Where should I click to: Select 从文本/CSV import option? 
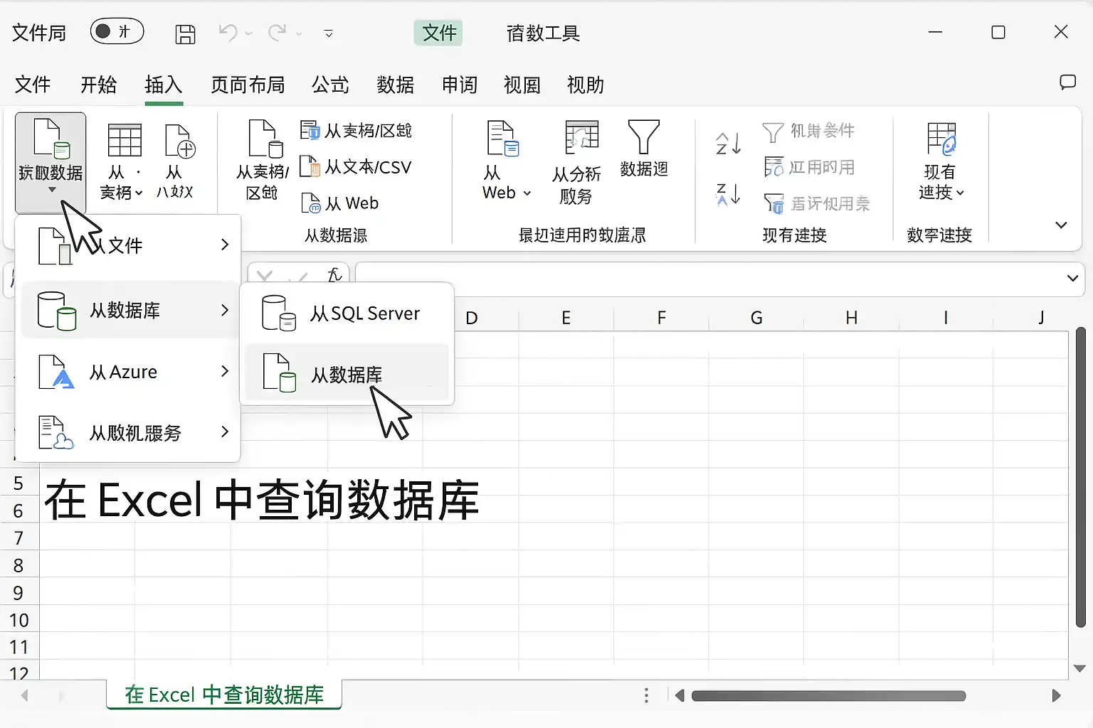(x=357, y=167)
